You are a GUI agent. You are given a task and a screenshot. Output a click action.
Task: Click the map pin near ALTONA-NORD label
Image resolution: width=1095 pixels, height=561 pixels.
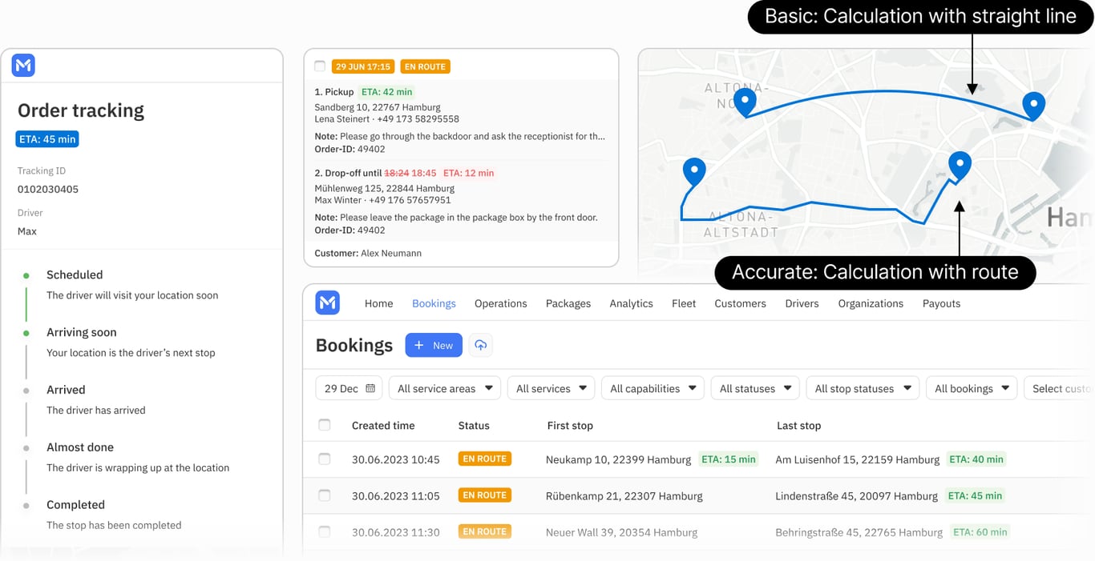pyautogui.click(x=745, y=102)
